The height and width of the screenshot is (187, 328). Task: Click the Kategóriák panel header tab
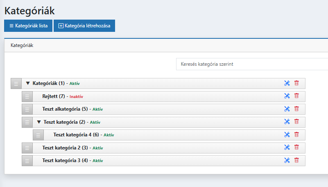(x=22, y=45)
